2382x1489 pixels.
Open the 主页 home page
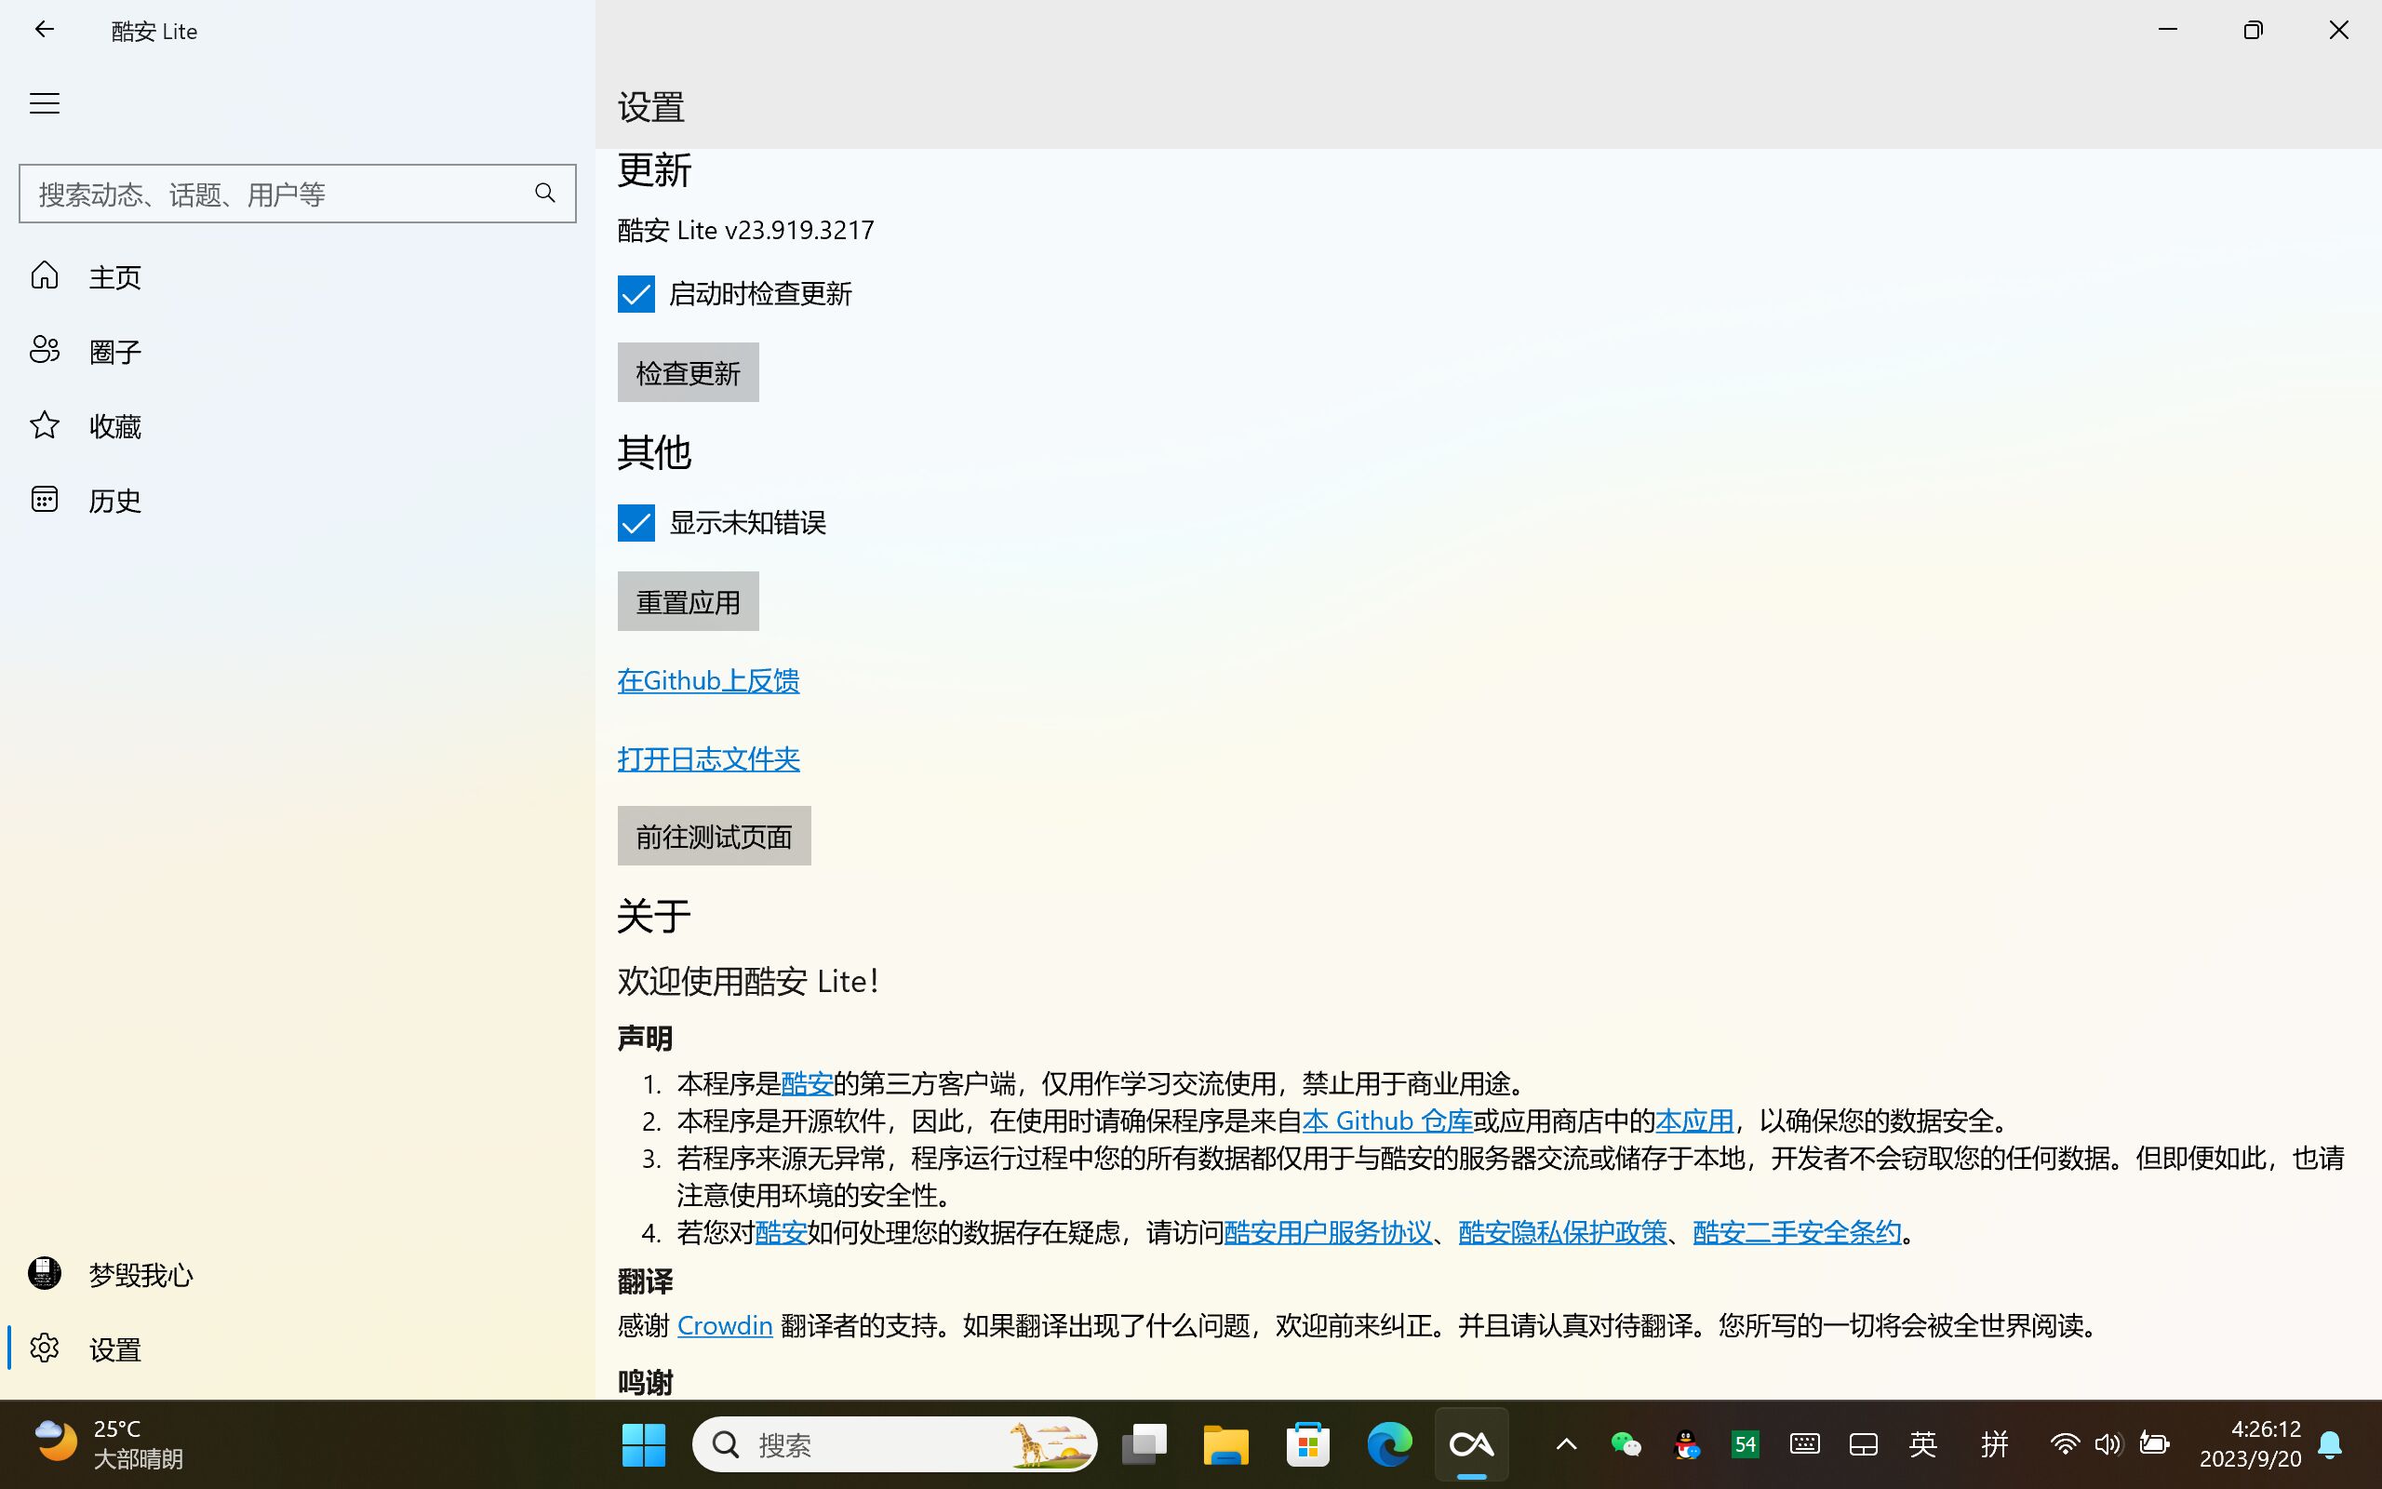coord(297,275)
